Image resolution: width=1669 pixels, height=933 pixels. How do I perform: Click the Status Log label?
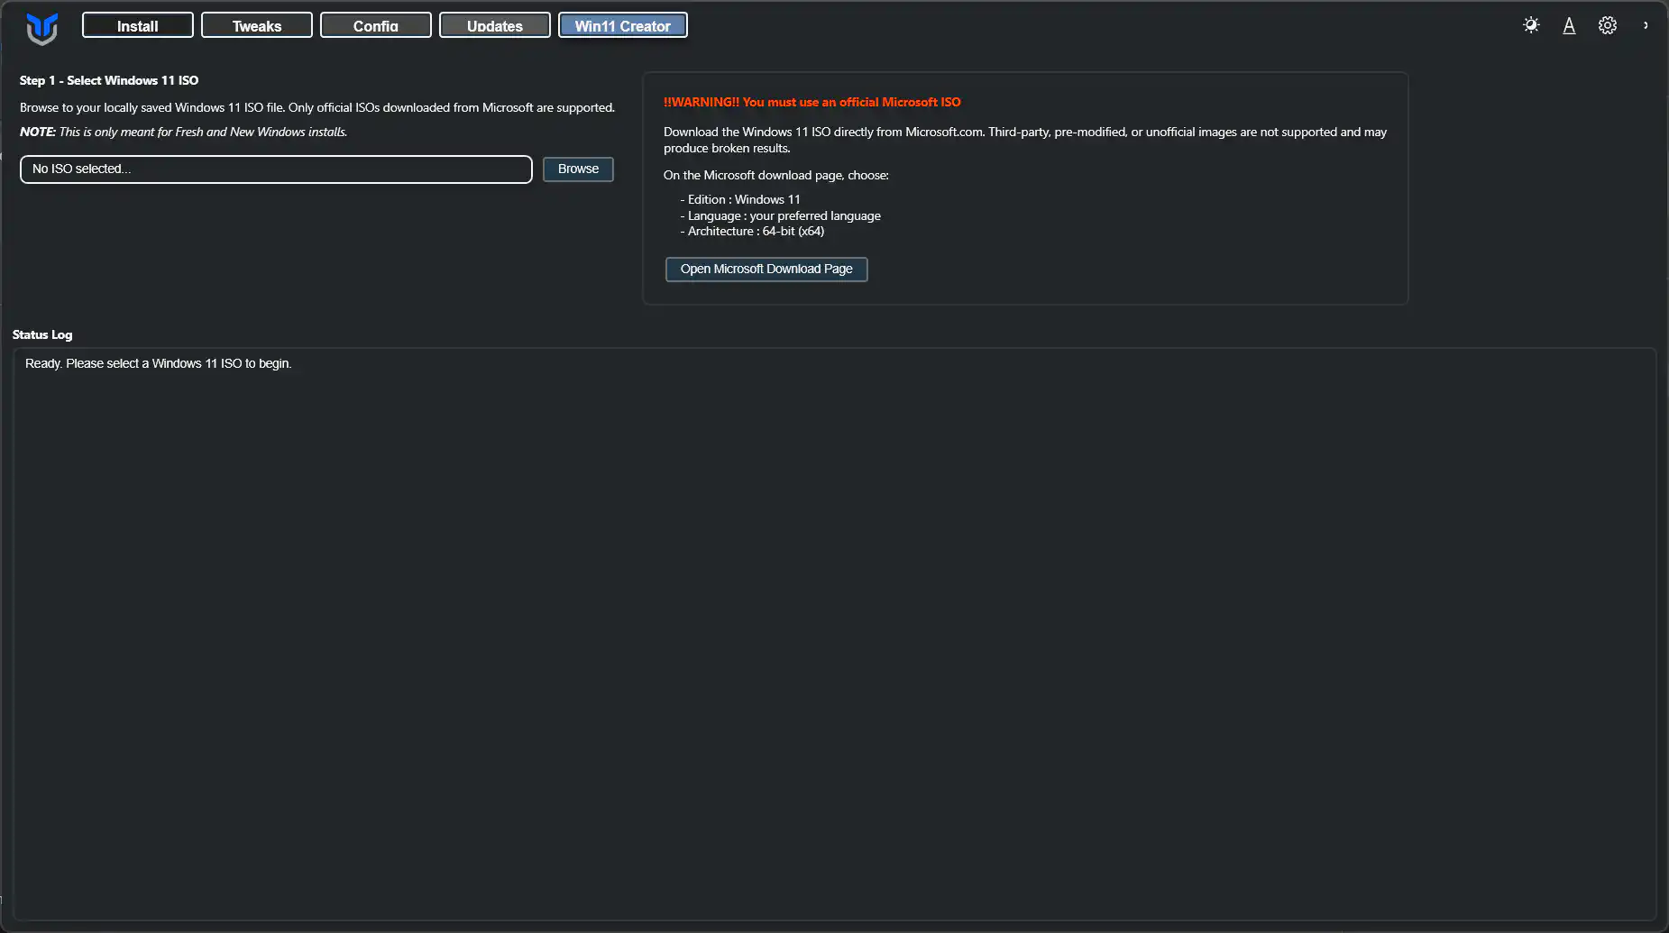point(42,334)
